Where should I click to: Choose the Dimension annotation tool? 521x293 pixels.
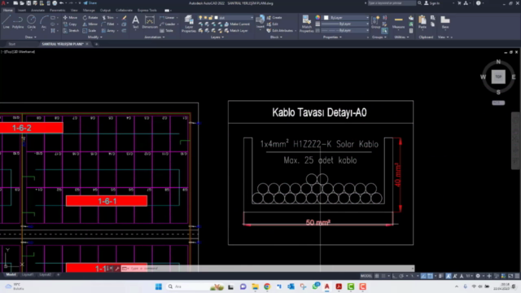pyautogui.click(x=150, y=22)
